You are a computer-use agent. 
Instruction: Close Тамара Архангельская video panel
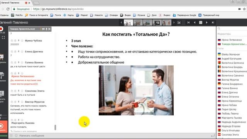point(49,29)
